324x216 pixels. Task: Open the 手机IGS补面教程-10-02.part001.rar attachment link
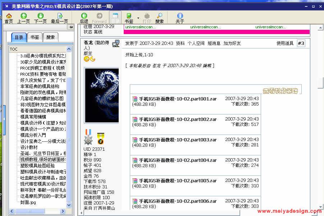click(x=178, y=99)
